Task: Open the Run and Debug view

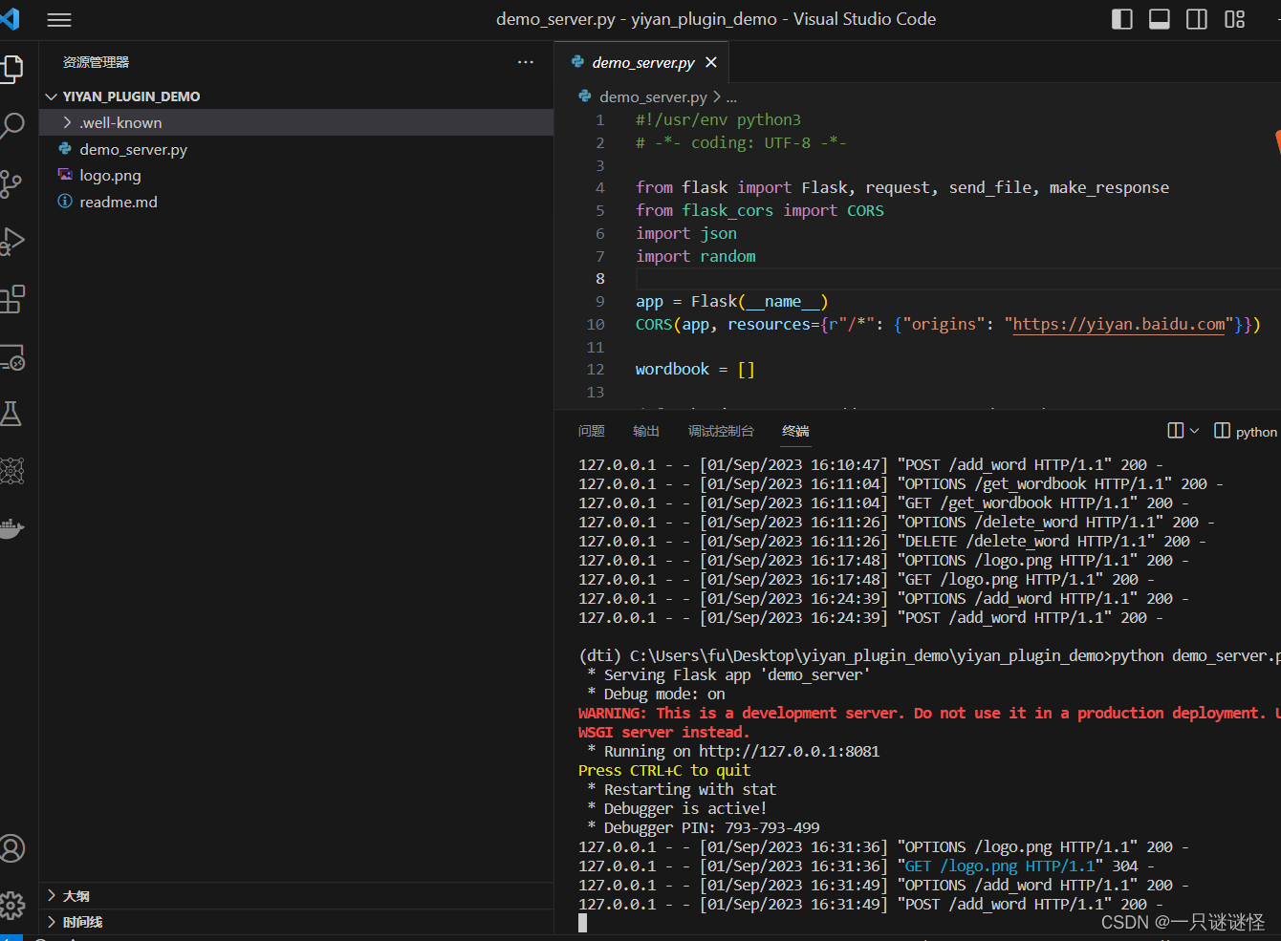Action: [x=11, y=241]
